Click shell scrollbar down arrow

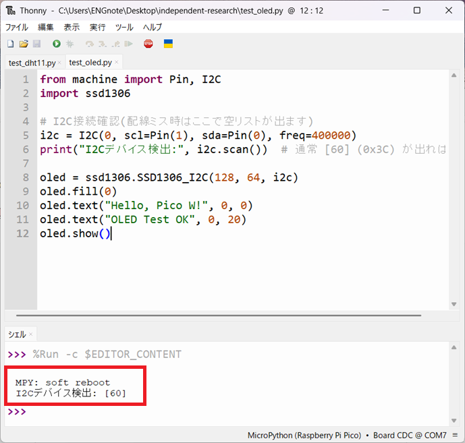pos(454,420)
